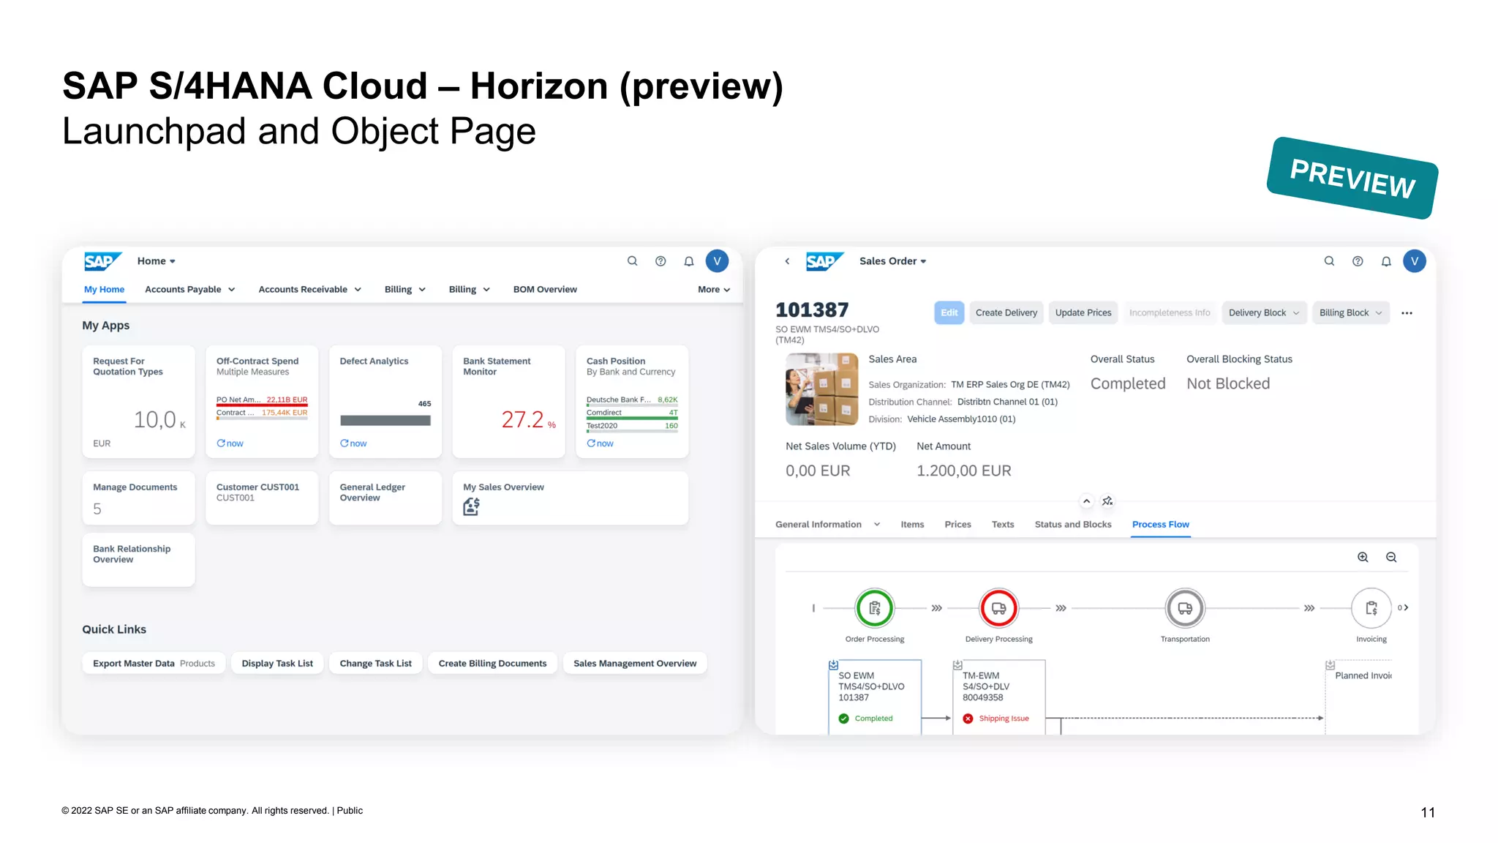The image size is (1498, 843).
Task: Refresh the Off-Contract Spend tile
Action: tap(230, 443)
